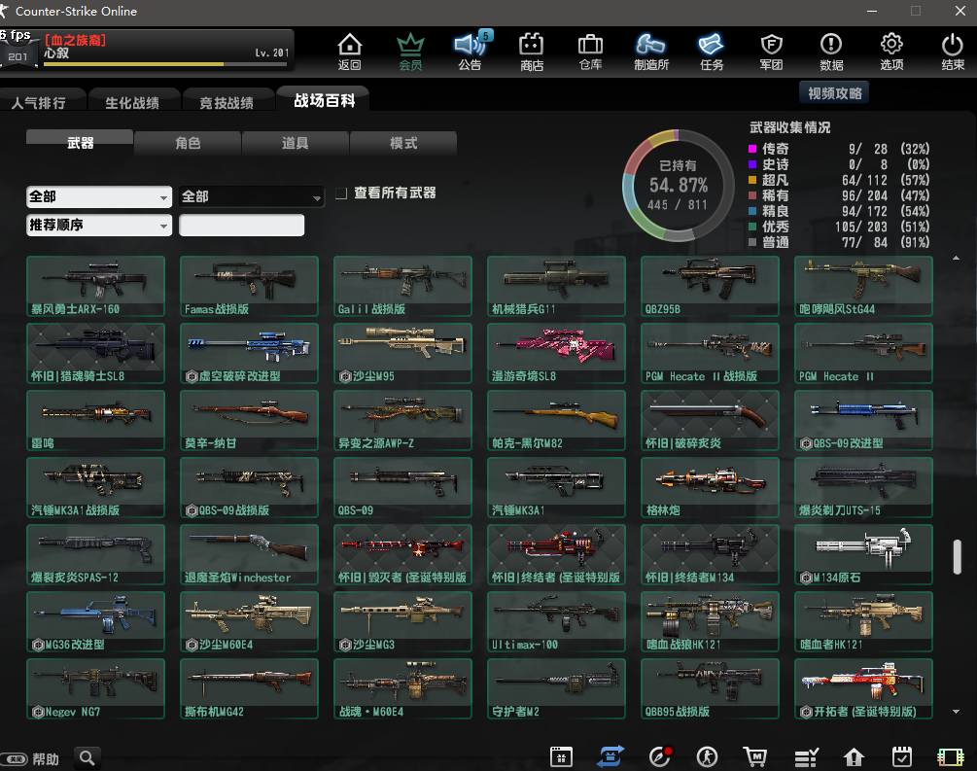Screen dimensions: 977x771
Task: Open the 数据 data icon
Action: point(831,52)
